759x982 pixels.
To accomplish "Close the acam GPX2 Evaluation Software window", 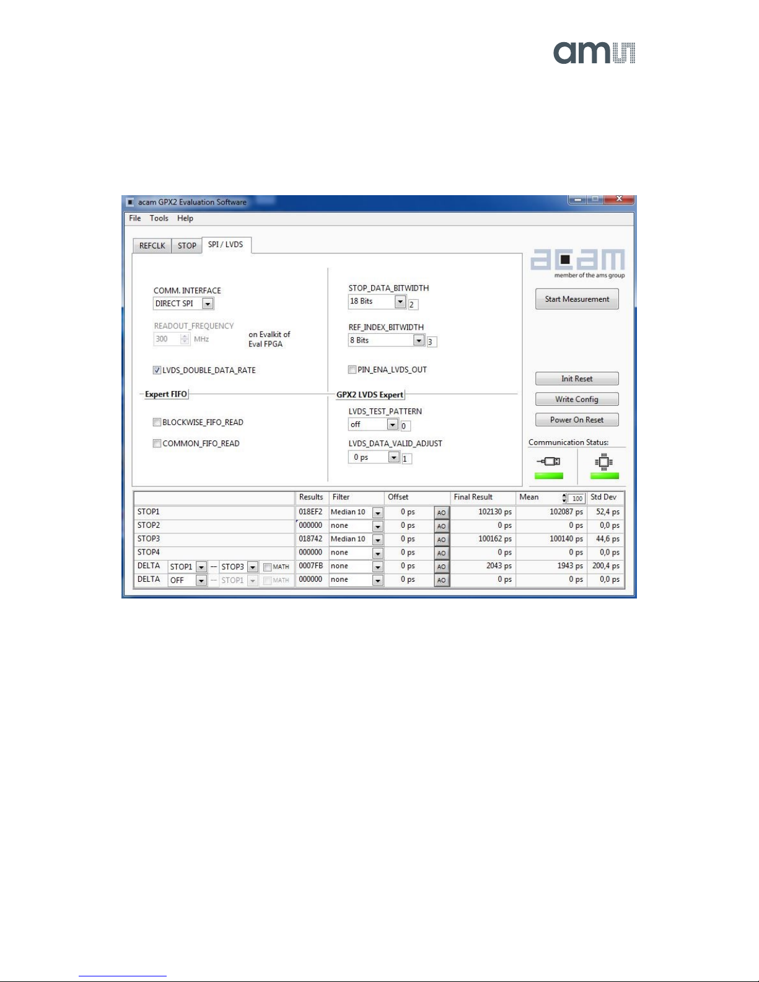I will 618,199.
